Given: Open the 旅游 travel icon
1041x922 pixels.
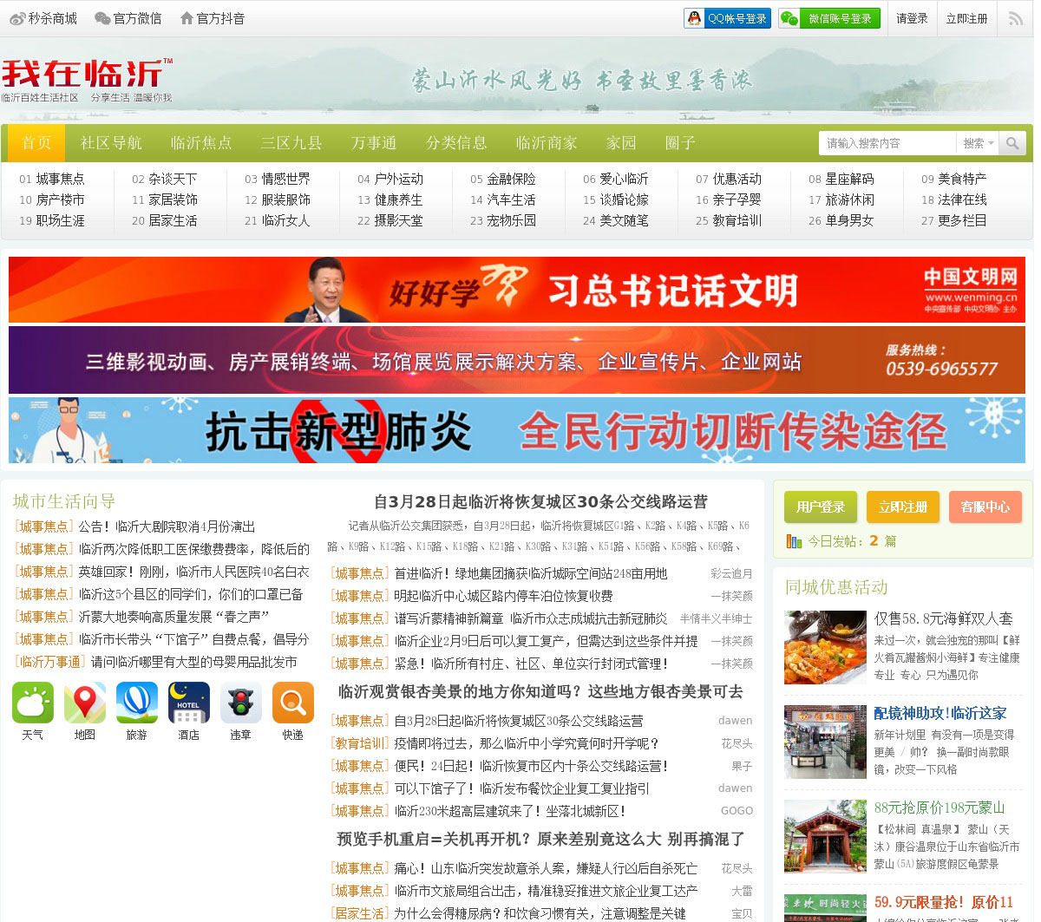Looking at the screenshot, I should (137, 703).
